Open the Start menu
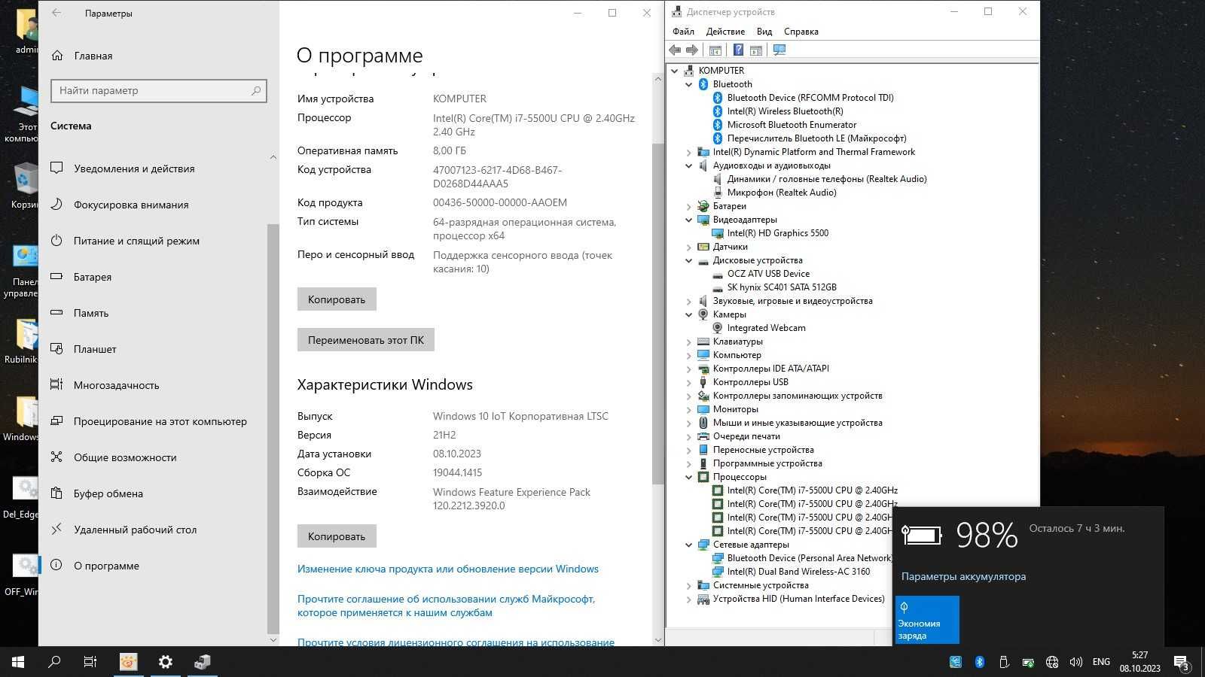1205x677 pixels. coord(18,662)
